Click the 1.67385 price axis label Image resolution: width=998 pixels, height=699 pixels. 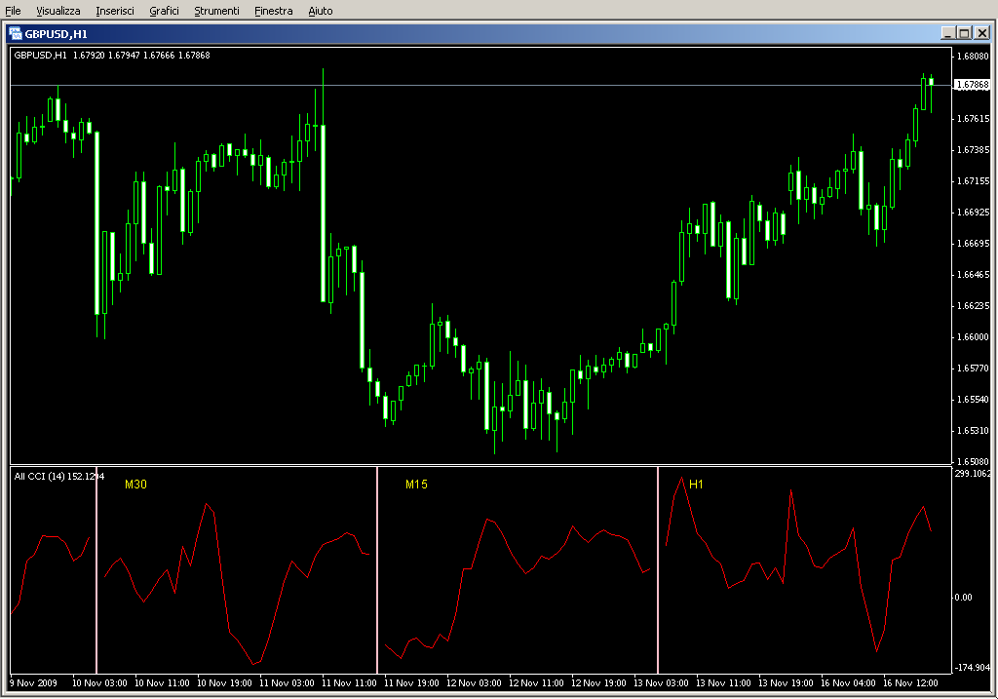(x=974, y=149)
